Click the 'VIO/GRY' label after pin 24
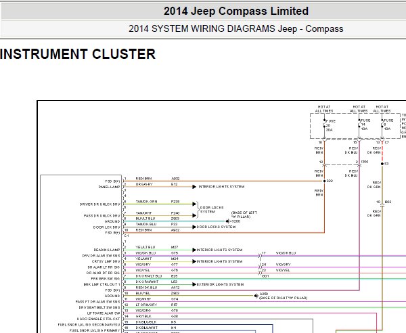 [x=284, y=265]
